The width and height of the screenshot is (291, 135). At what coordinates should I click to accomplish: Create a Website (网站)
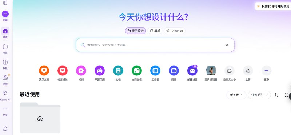(x=174, y=71)
